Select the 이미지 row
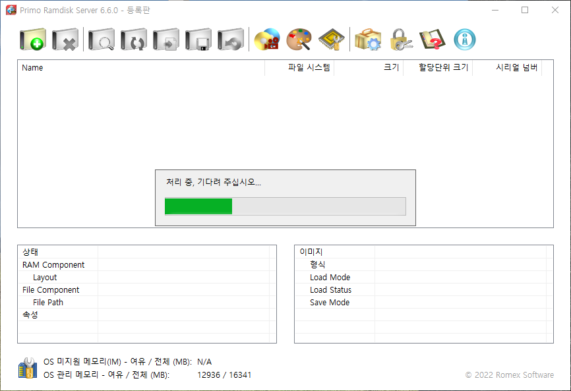The width and height of the screenshot is (571, 391). pos(424,252)
